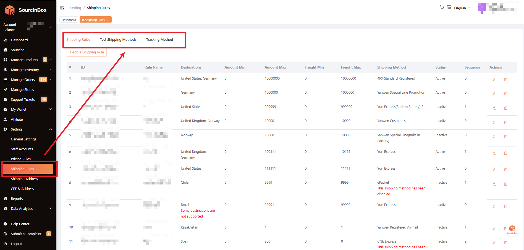Delete the Brazil shipping rule
Screen dimensions: 524x250
pyautogui.click(x=505, y=206)
